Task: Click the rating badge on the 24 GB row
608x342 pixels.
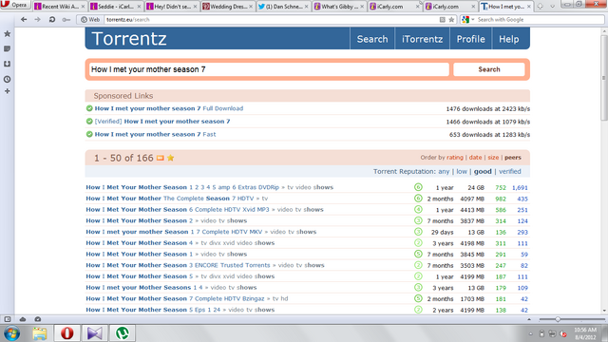Action: pyautogui.click(x=418, y=187)
